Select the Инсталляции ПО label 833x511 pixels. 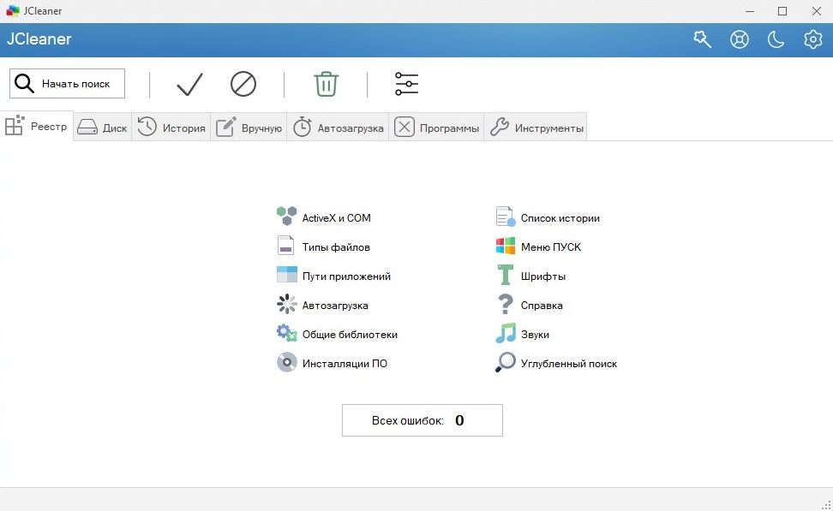pos(345,364)
